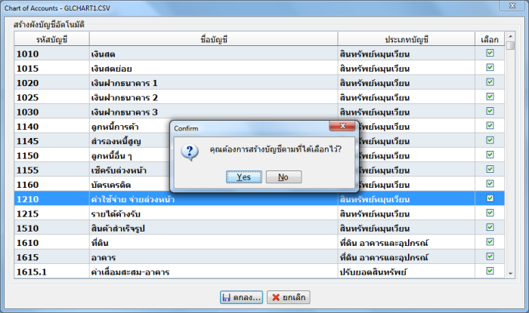529x313 pixels.
Task: Click No in the Confirm dialog
Action: [283, 177]
